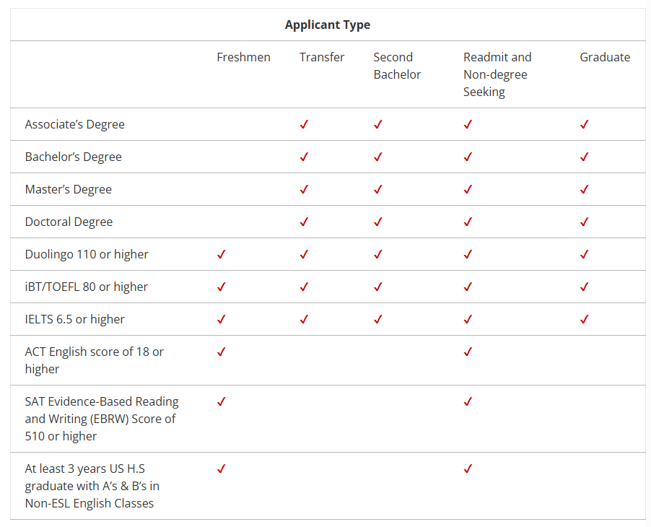The height and width of the screenshot is (527, 651).
Task: Click the Transfer checkmark for Associate's Degree
Action: tap(304, 124)
